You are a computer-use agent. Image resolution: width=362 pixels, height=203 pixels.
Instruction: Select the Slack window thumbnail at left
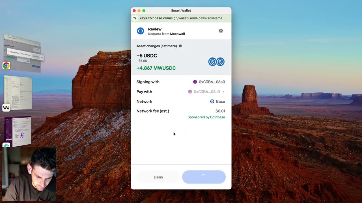[18, 131]
